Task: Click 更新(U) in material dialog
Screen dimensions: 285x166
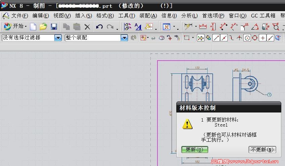Action: point(195,150)
